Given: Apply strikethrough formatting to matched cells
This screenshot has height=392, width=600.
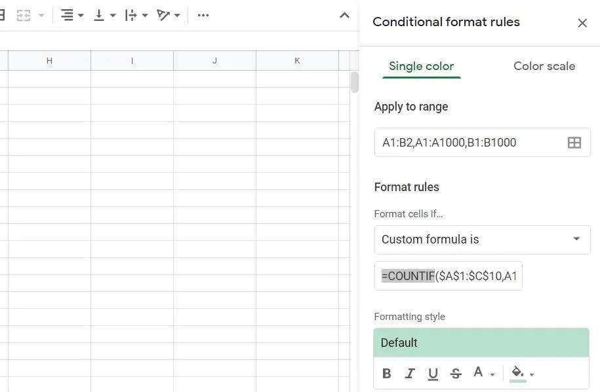Looking at the screenshot, I should tap(456, 373).
